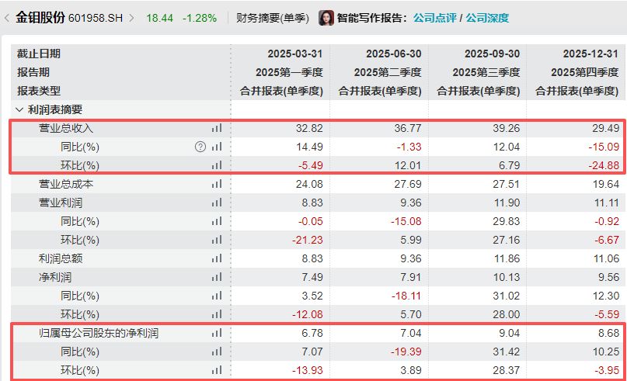The height and width of the screenshot is (381, 627).
Task: Click revenue value 39.26
Action: [507, 128]
